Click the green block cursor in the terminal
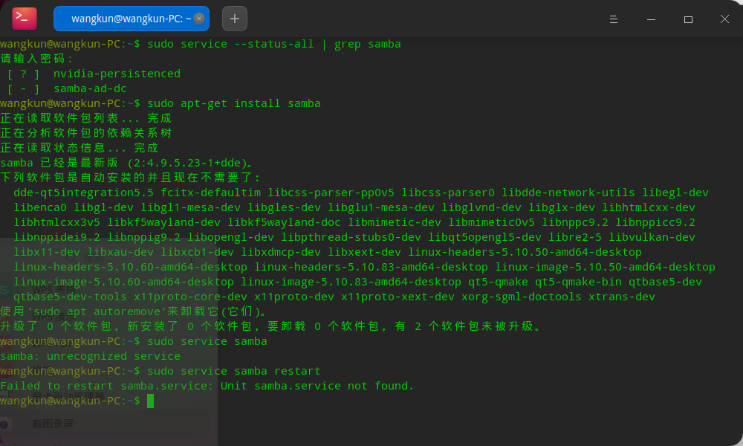Image resolution: width=743 pixels, height=446 pixels. pos(152,400)
